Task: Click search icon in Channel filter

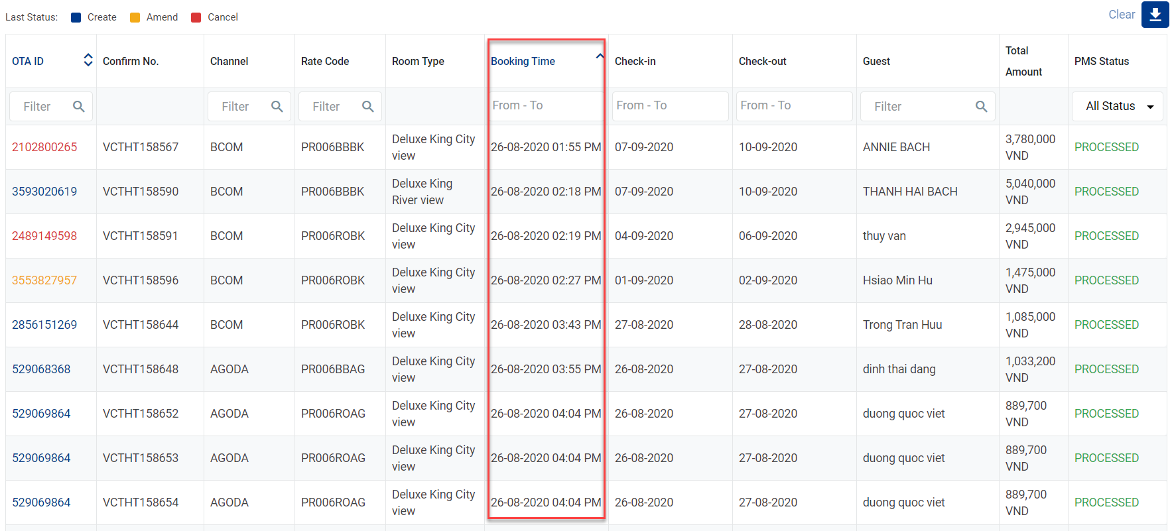Action: click(x=277, y=107)
